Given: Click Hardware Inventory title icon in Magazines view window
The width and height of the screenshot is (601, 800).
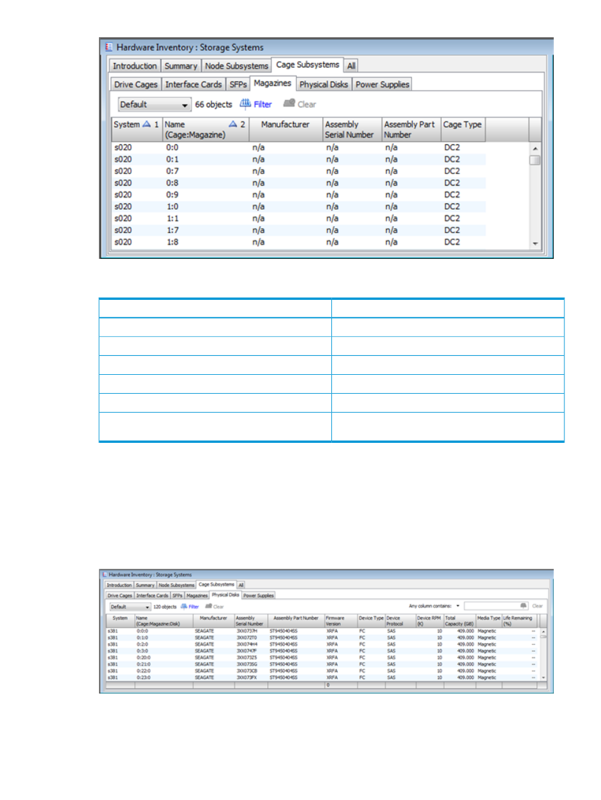Looking at the screenshot, I should tap(109, 47).
